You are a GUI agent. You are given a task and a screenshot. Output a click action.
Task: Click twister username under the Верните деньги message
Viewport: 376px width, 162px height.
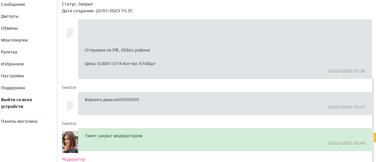(69, 123)
